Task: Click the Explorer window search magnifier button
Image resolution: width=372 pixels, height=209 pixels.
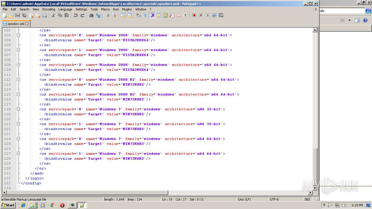Action: 368,11
